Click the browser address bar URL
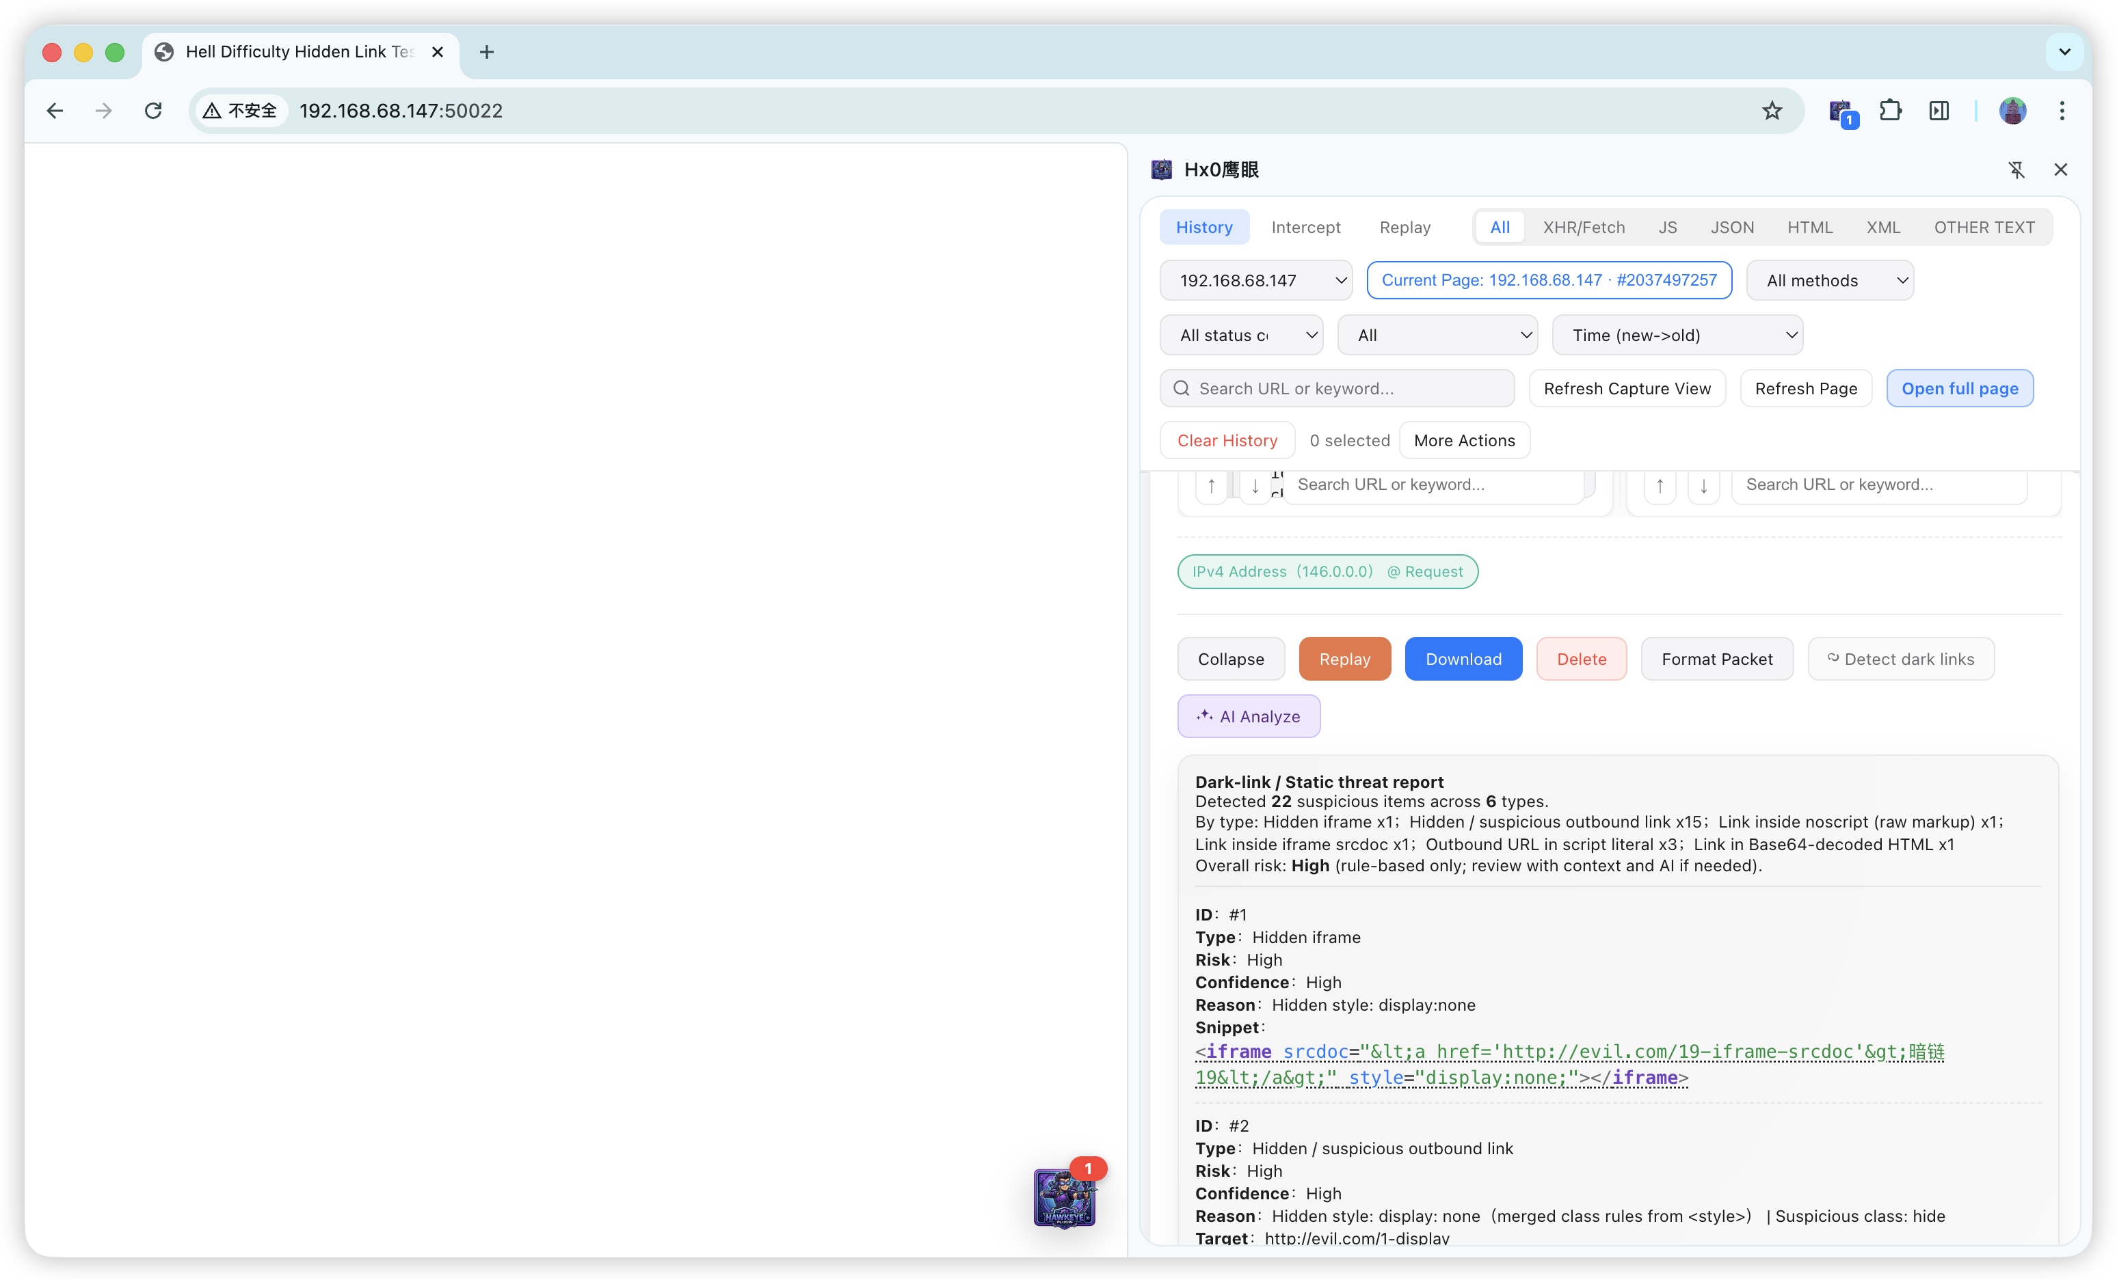 point(401,111)
